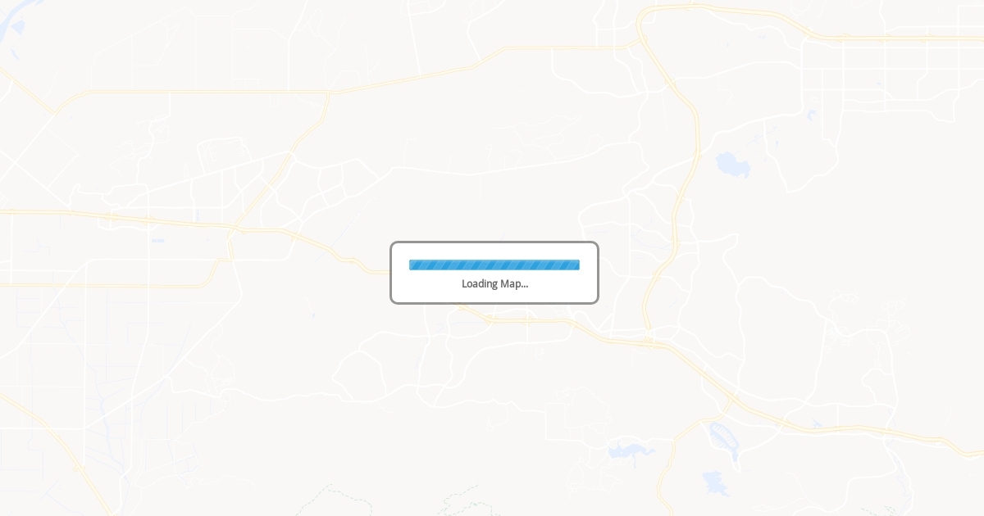Image resolution: width=984 pixels, height=516 pixels.
Task: Click the large blue lake east of the highway
Action: click(x=732, y=165)
